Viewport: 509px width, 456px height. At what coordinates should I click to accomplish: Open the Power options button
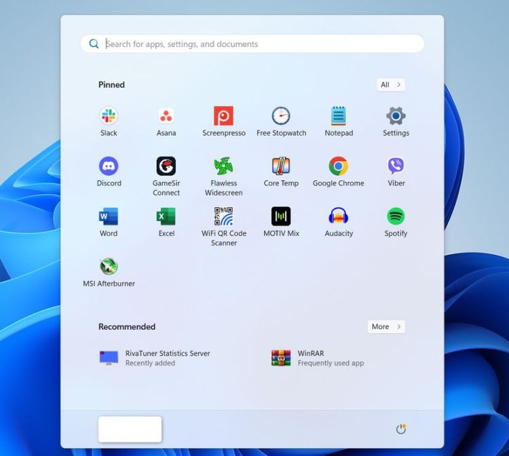click(x=401, y=429)
